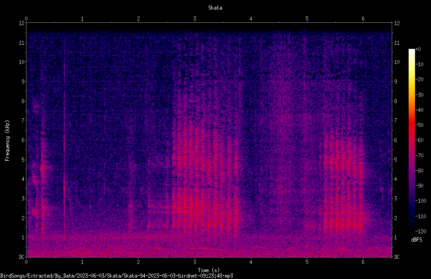The image size is (431, 279).
Task: Click the 2 second mark on the top time axis
Action: point(138,19)
